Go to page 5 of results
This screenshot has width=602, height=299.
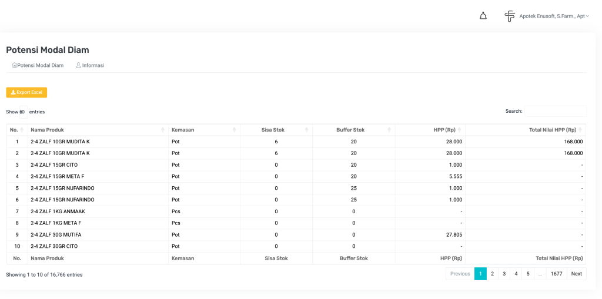528,274
